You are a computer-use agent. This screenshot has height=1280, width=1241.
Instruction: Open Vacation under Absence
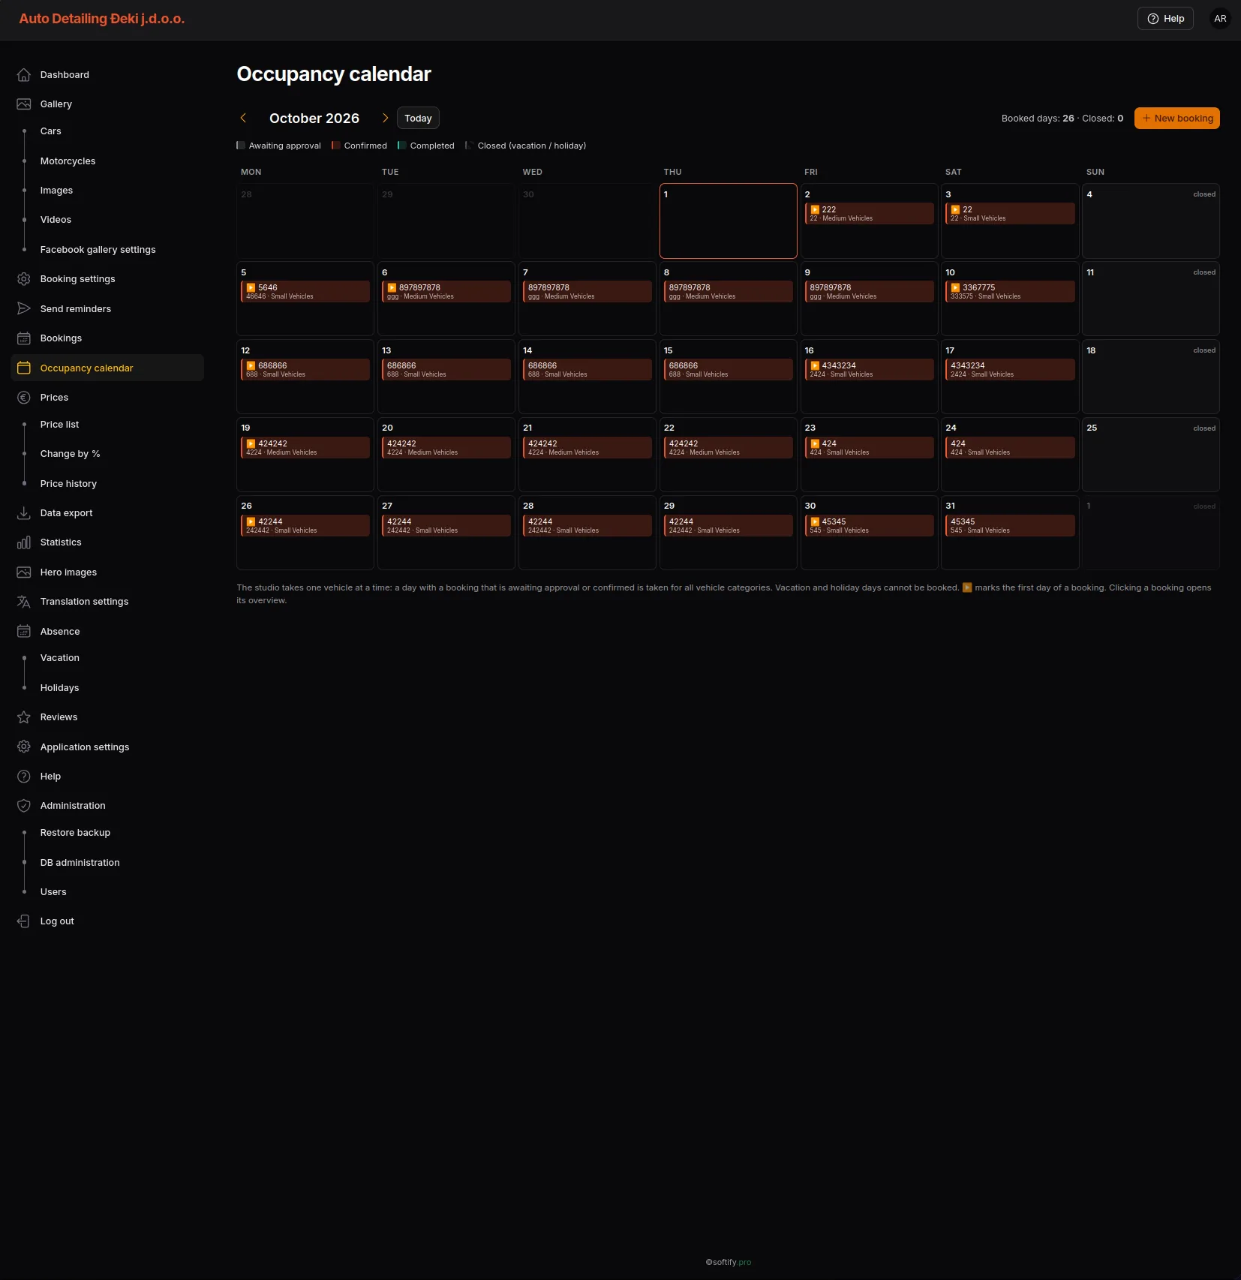(59, 658)
